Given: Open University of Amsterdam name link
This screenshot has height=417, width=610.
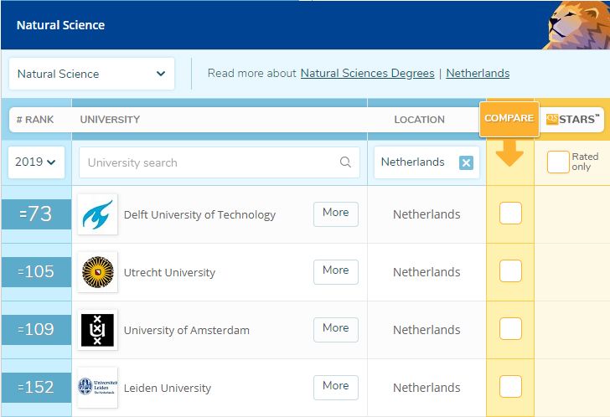Looking at the screenshot, I should 186,331.
